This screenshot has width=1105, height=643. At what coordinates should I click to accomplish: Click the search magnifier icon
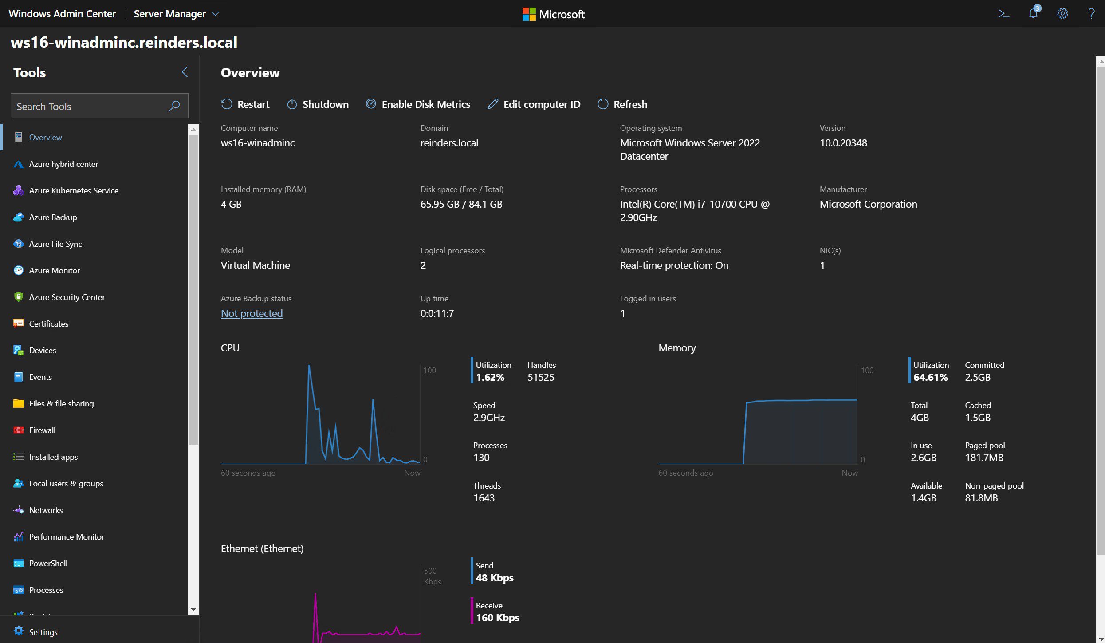pyautogui.click(x=174, y=106)
